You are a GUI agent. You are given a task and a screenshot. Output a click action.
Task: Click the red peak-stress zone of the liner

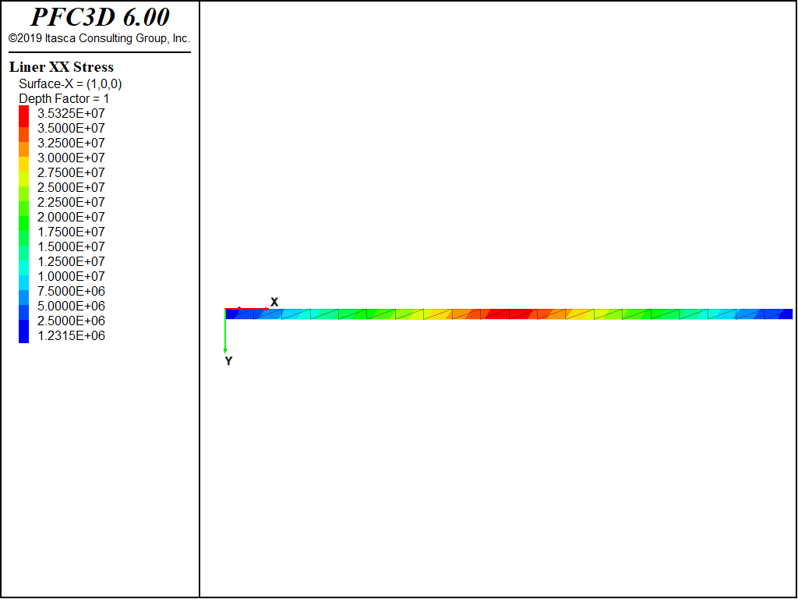[x=509, y=314]
